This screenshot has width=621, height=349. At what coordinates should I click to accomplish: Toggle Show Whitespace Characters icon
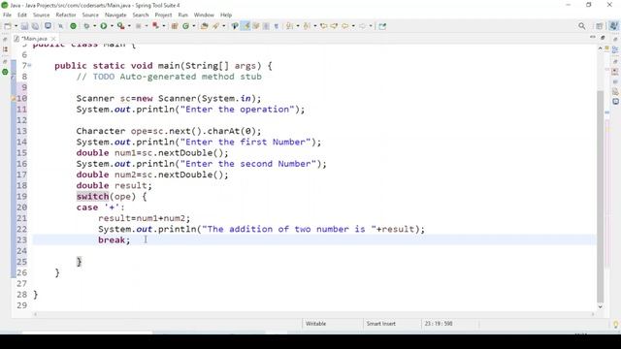(x=277, y=26)
